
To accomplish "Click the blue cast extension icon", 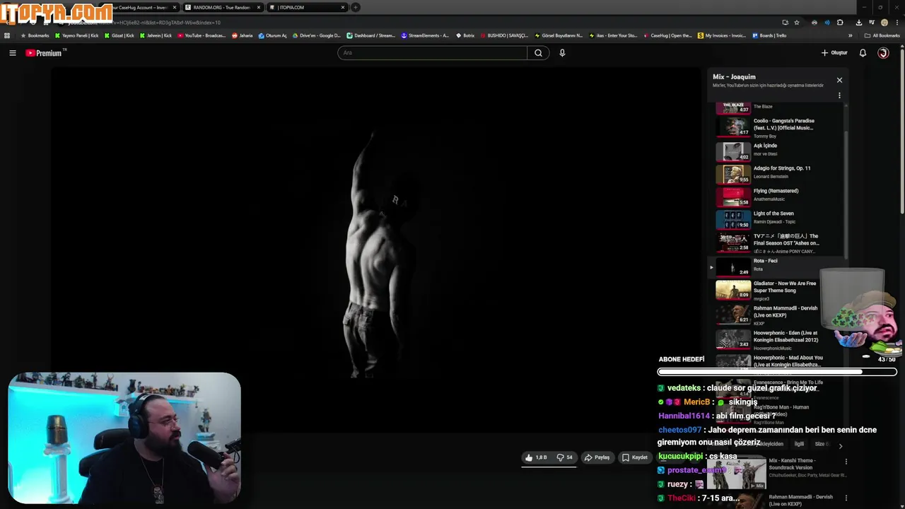I will point(827,22).
